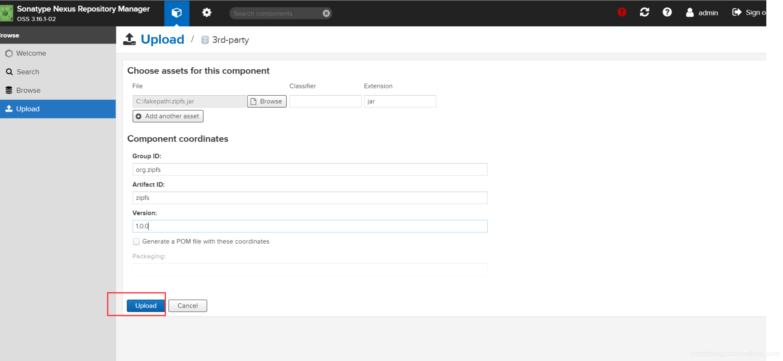Screen dimensions: 783x361
Task: Click Add another asset button
Action: [x=168, y=116]
